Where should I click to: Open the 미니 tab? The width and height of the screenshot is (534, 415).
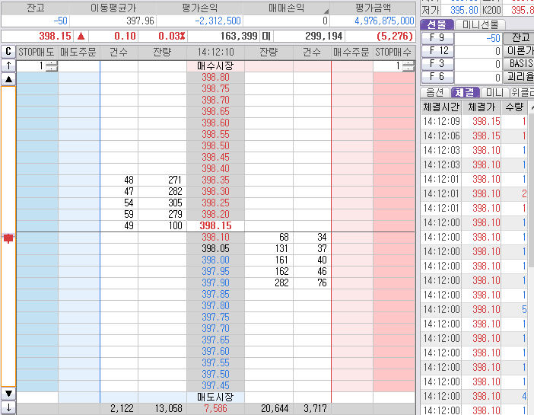click(494, 92)
